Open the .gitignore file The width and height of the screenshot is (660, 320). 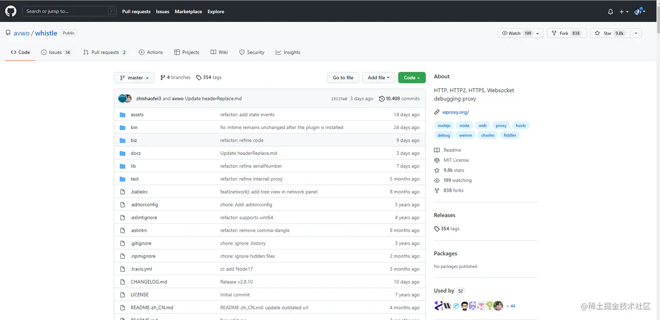pyautogui.click(x=141, y=243)
